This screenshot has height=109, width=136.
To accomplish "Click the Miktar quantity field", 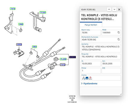I will pos(91,71).
